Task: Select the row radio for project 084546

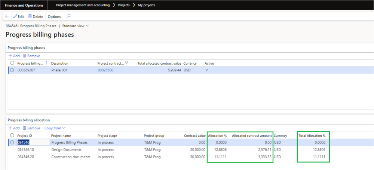Action: pyautogui.click(x=12, y=142)
